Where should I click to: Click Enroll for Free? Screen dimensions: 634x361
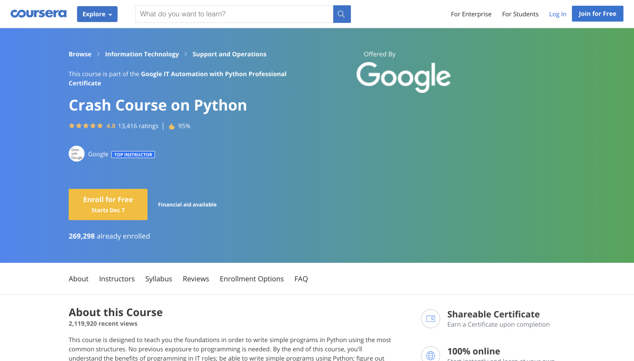tap(108, 204)
